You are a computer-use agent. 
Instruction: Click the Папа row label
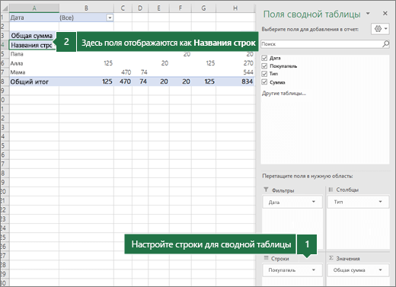coord(17,54)
